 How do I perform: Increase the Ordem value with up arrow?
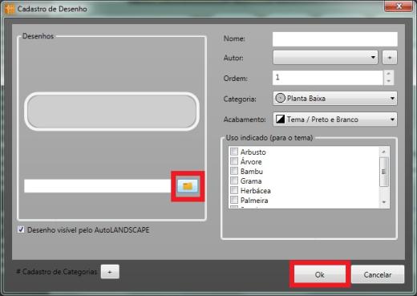coord(389,74)
